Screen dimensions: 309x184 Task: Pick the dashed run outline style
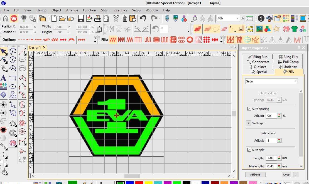point(21,40)
